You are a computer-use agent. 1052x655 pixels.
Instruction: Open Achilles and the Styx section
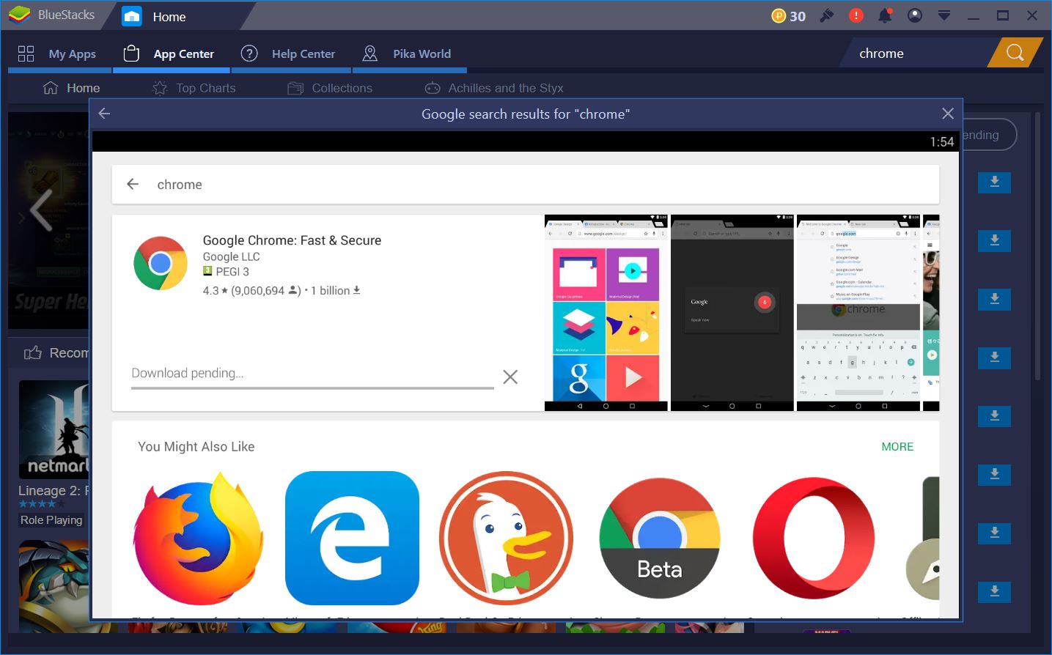click(494, 88)
